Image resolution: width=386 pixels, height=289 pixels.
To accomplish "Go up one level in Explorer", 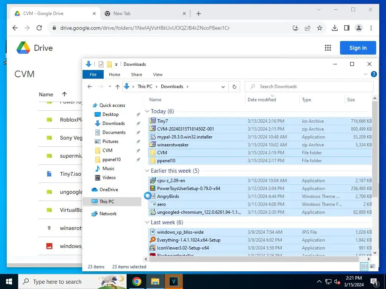I will (x=118, y=87).
